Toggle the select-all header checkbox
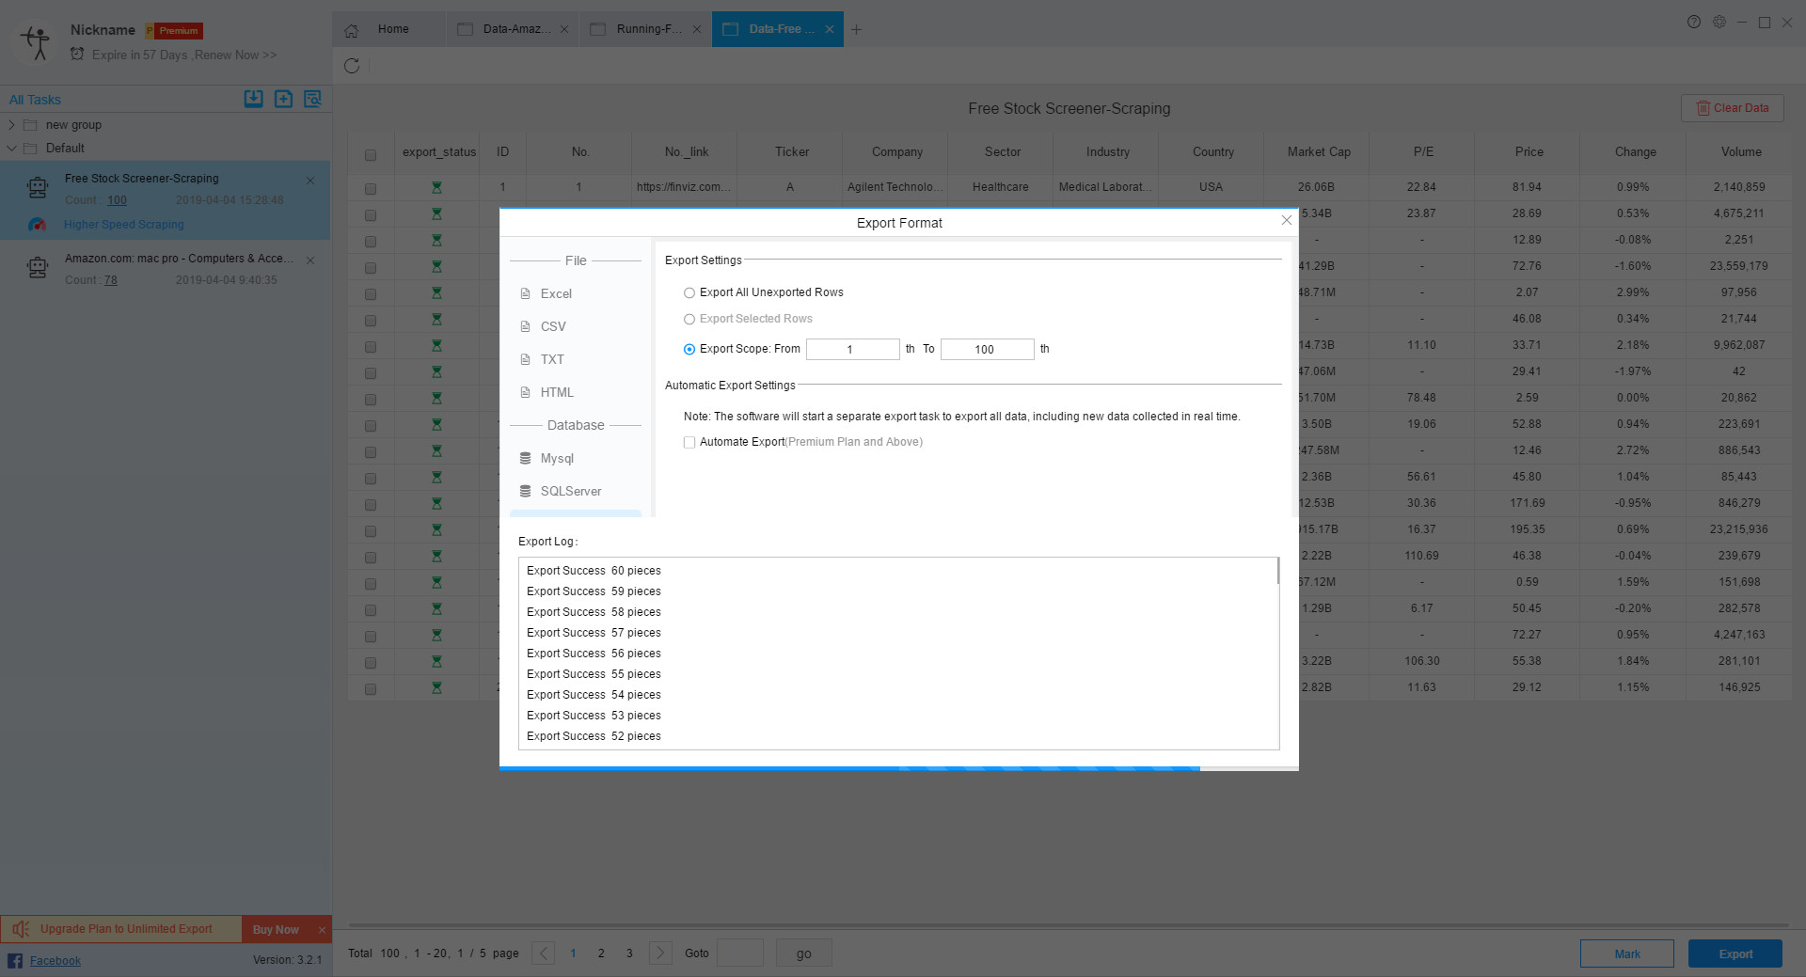Screen dimensions: 1806x977 point(371,155)
